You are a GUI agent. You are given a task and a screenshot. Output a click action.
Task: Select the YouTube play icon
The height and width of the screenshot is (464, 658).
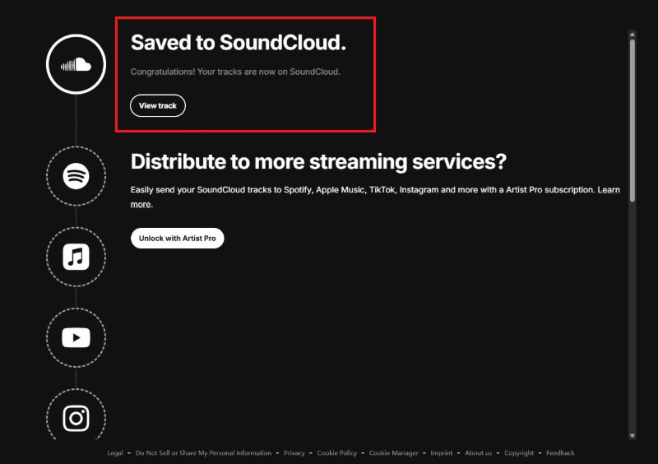tap(76, 337)
